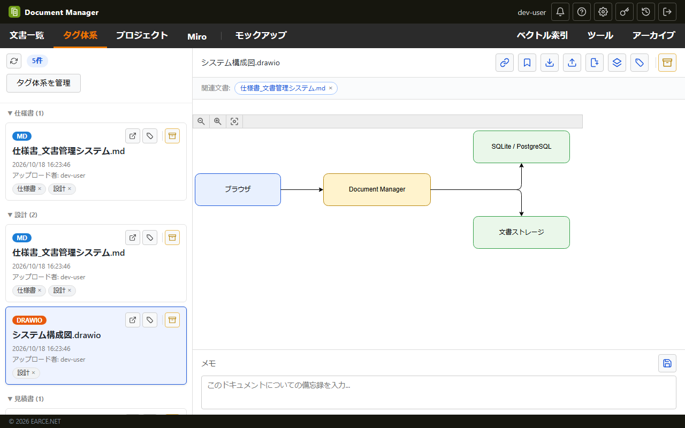Remove related document 仕様書_文書管理システム.md chip

pyautogui.click(x=331, y=88)
